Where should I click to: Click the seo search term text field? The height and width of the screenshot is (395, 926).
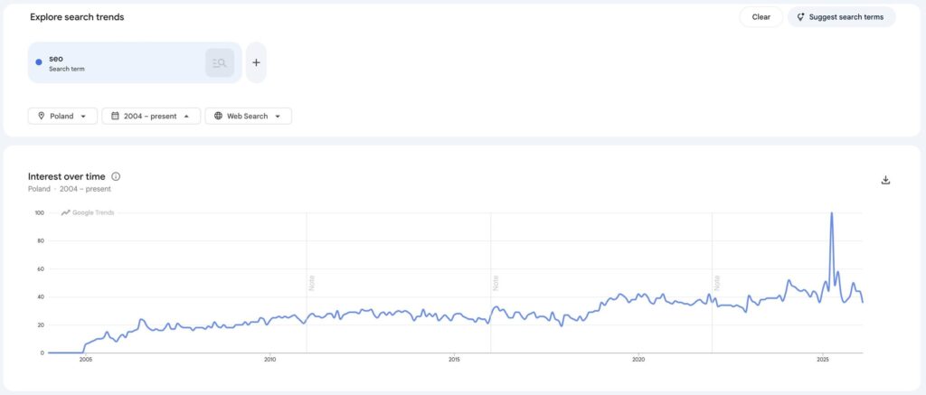tap(118, 62)
